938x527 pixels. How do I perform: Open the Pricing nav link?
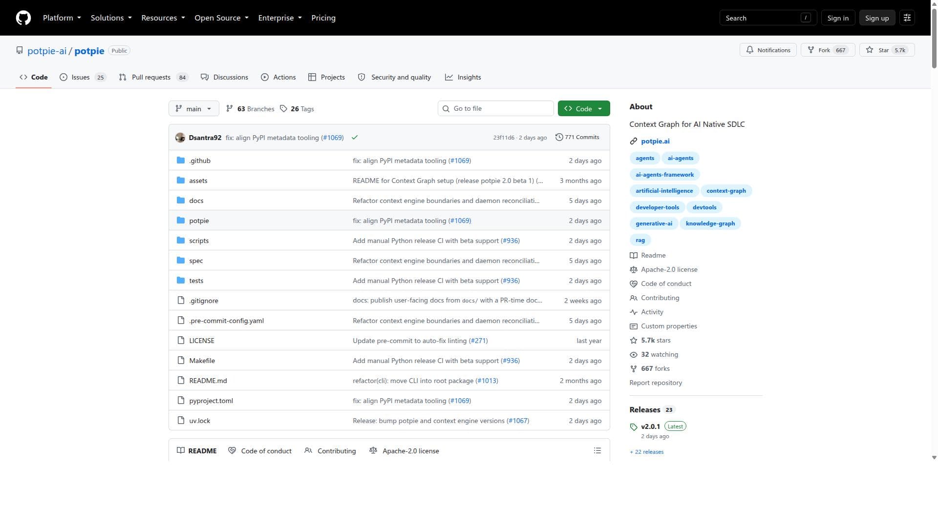323,18
